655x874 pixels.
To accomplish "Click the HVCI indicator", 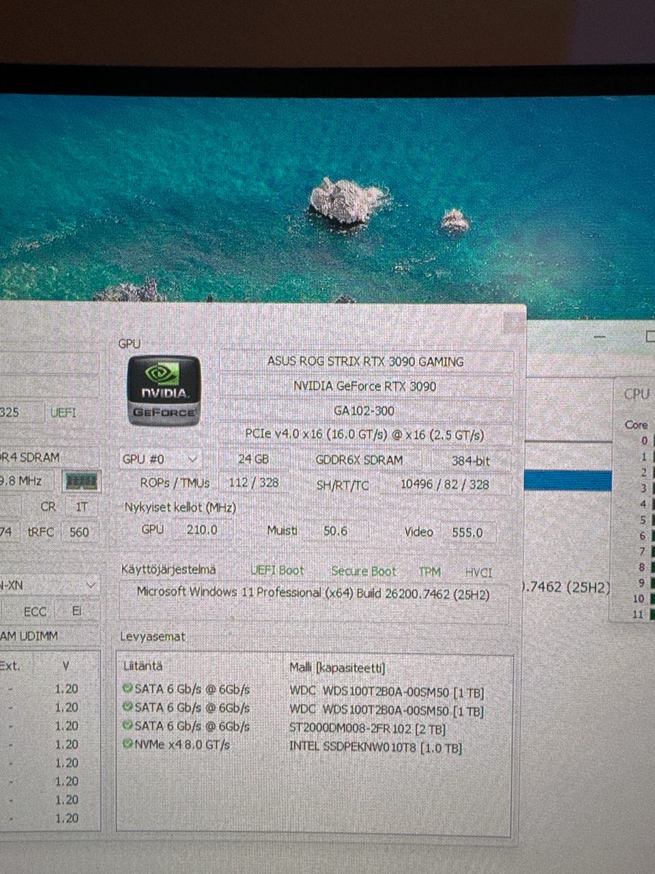I will 478,573.
